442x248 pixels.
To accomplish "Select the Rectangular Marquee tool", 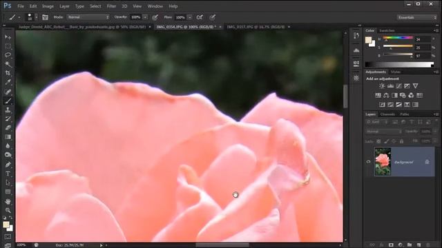I will 8,46.
